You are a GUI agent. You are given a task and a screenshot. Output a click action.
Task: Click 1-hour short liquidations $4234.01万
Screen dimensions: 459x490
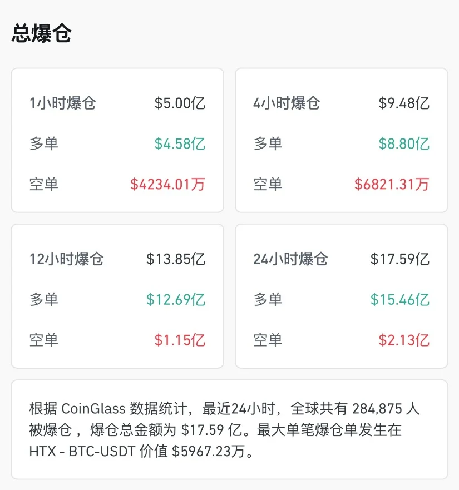click(x=167, y=184)
